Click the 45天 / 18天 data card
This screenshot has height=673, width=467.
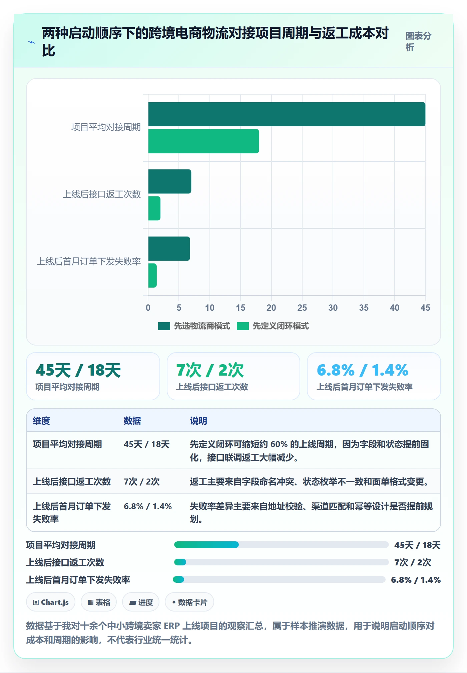point(93,376)
